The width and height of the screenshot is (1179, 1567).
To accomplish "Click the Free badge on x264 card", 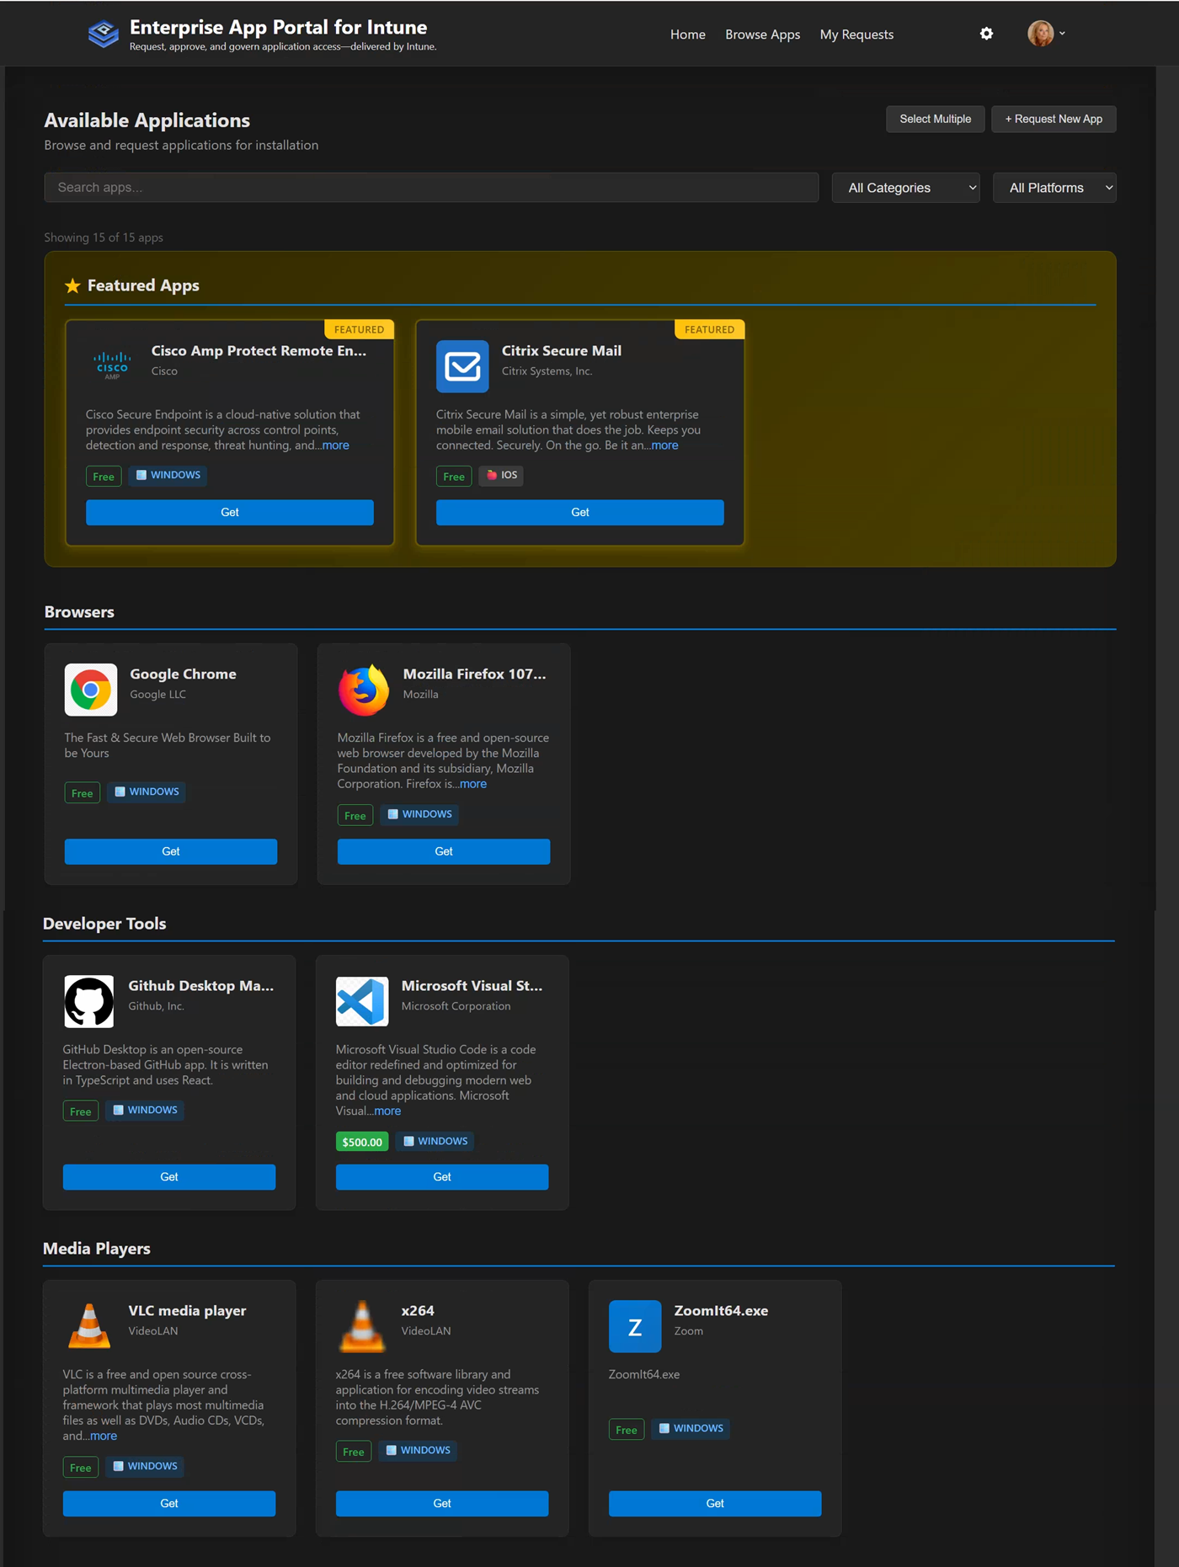I will point(354,1452).
